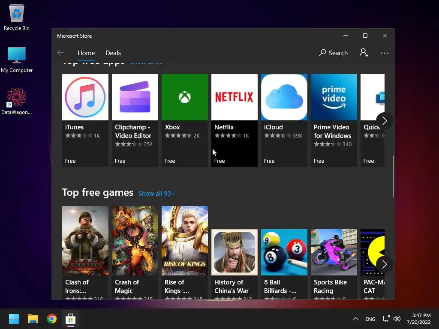The height and width of the screenshot is (329, 439).
Task: Open File Explorer from the taskbar
Action: click(x=33, y=319)
